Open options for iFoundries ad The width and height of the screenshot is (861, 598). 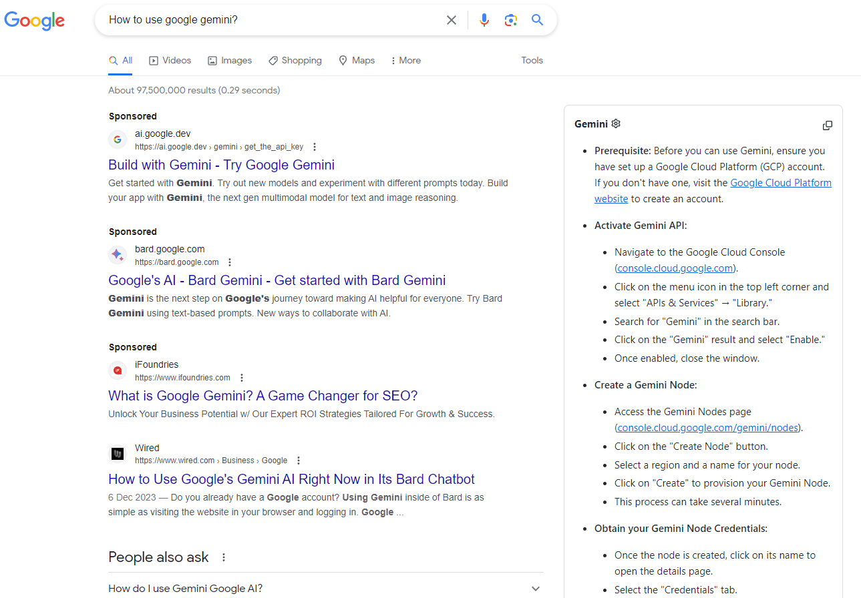coord(242,378)
